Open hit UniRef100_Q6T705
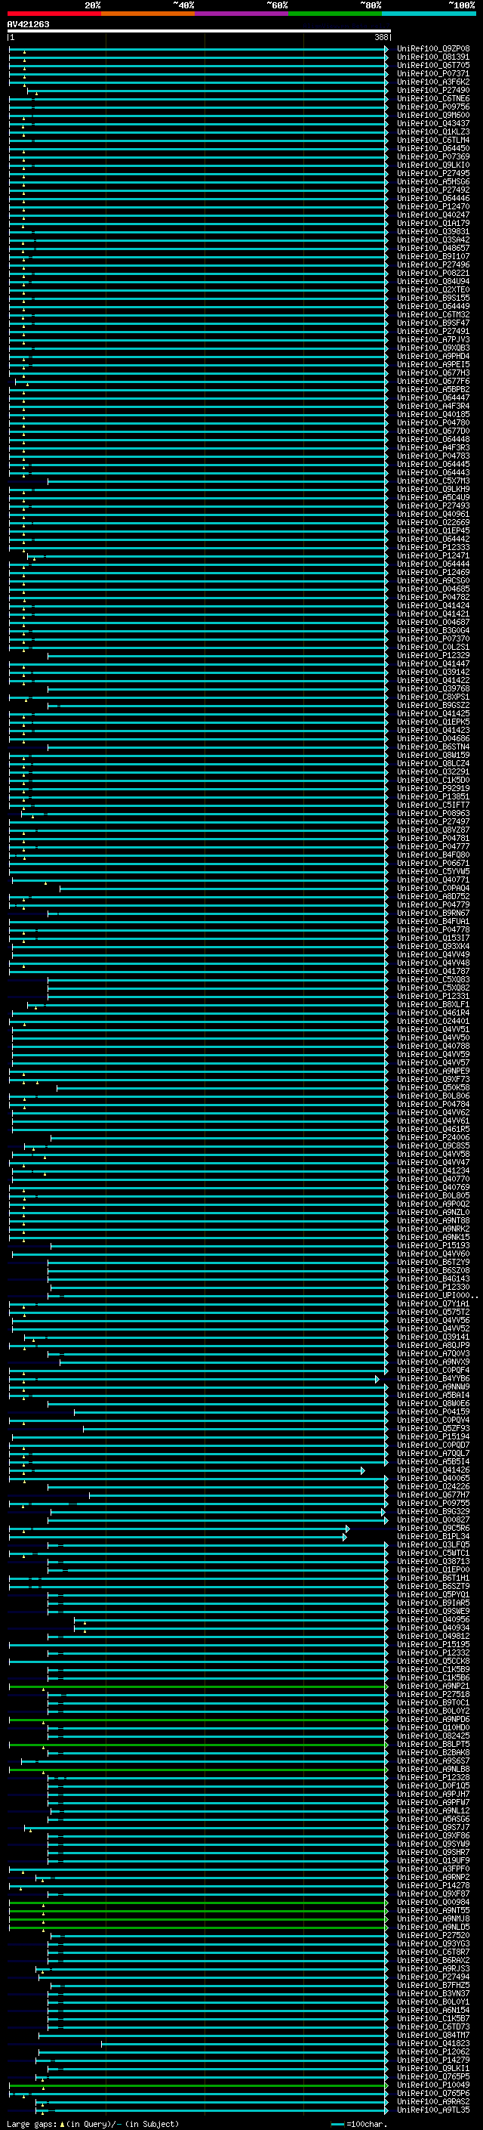The height and width of the screenshot is (2130, 483). tap(432, 65)
